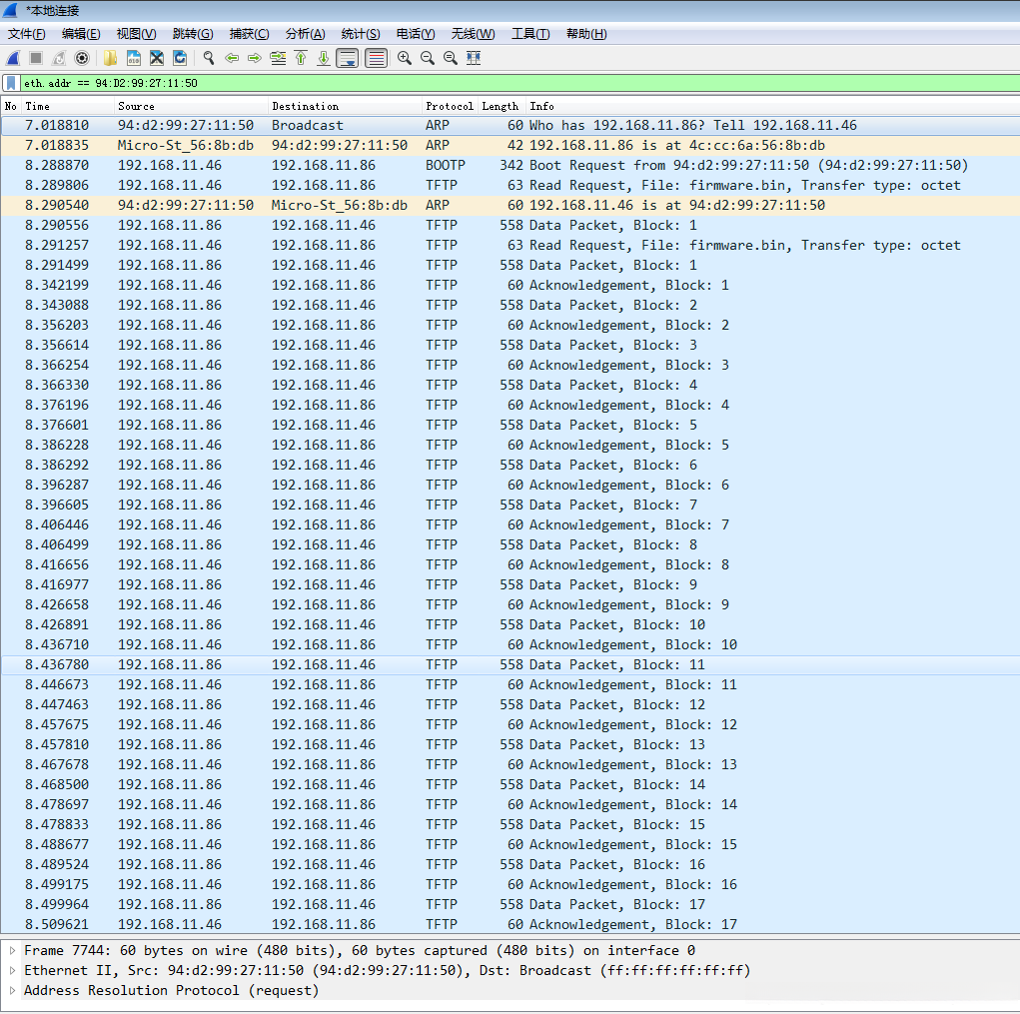Open the 无线(W) menu
1020x1014 pixels.
pyautogui.click(x=473, y=34)
